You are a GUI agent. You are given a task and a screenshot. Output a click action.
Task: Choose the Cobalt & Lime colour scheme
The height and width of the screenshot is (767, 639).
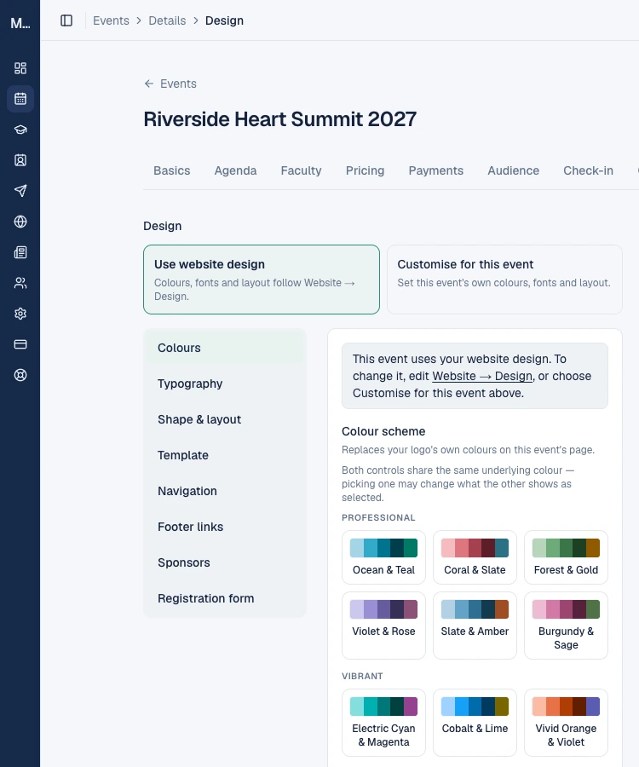click(475, 723)
